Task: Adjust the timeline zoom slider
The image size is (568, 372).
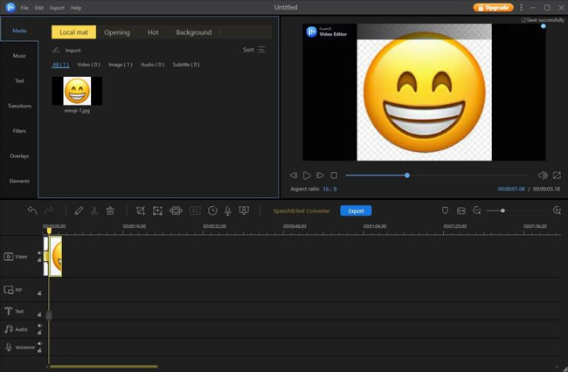Action: point(502,210)
